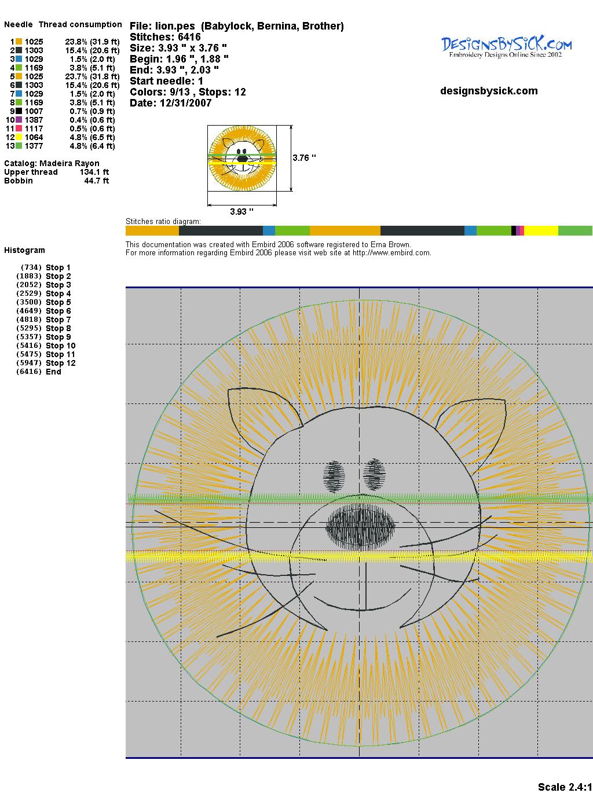The width and height of the screenshot is (593, 793).
Task: Click the designsbysick.com text link
Action: [x=489, y=91]
